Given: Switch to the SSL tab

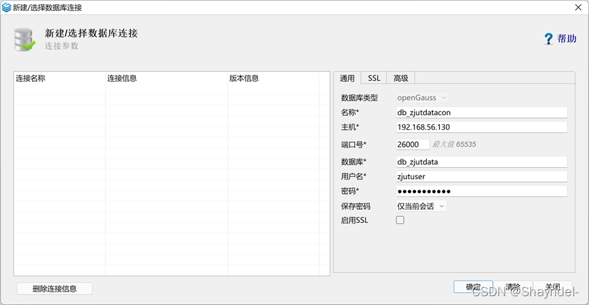Looking at the screenshot, I should (374, 78).
